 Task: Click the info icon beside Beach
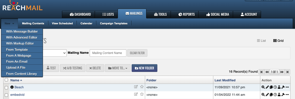pyautogui.click(x=12, y=87)
